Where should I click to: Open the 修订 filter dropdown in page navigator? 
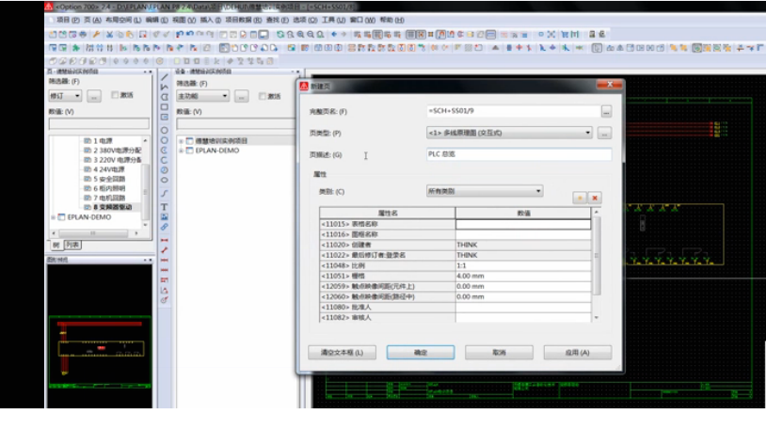[65, 96]
